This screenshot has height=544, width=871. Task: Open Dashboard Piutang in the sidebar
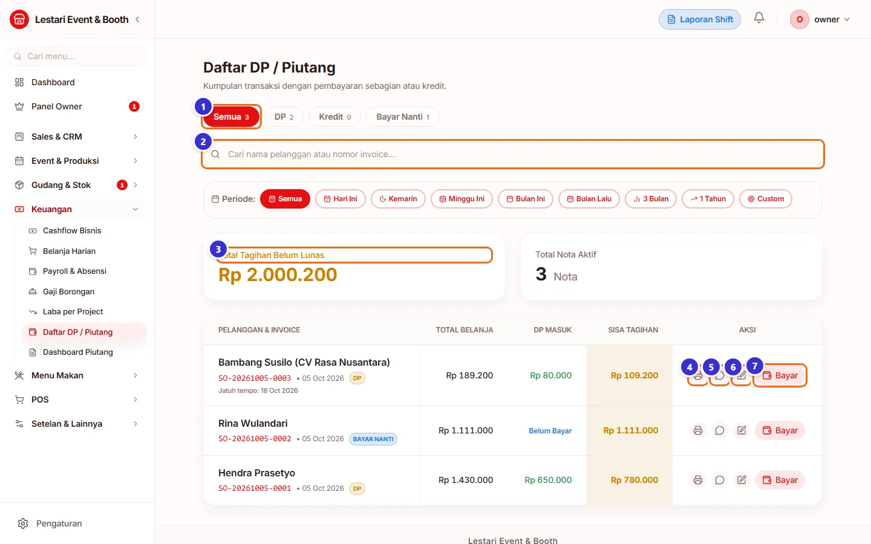85,352
